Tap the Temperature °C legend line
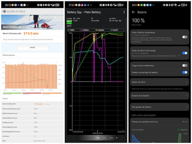This screenshot has width=192, height=144. (32, 93)
